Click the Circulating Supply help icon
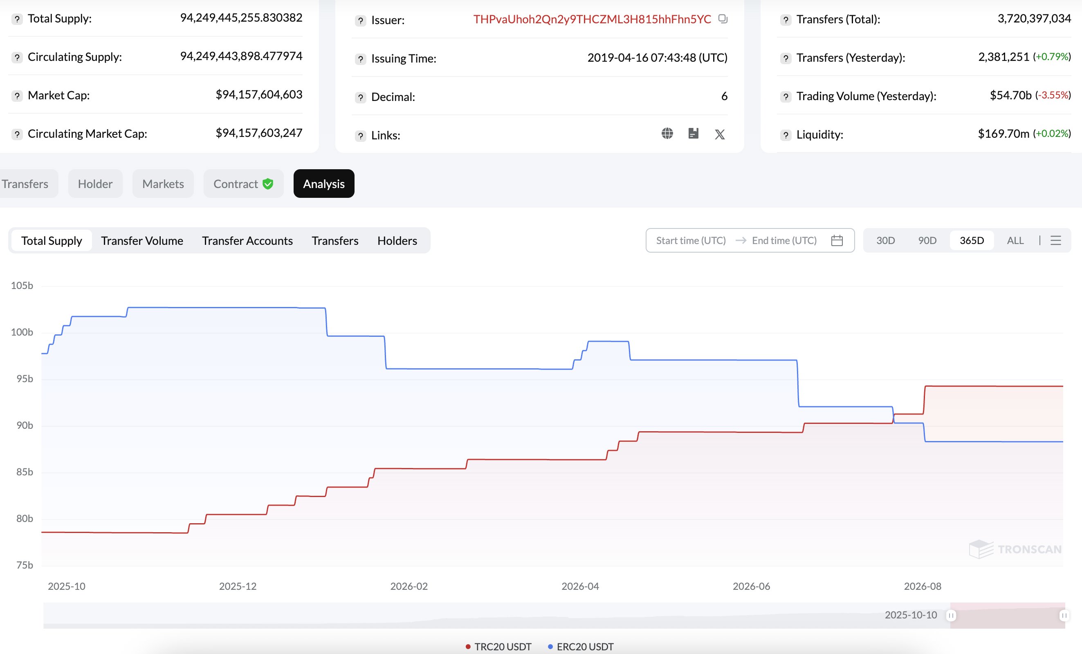This screenshot has width=1082, height=654. click(x=17, y=58)
